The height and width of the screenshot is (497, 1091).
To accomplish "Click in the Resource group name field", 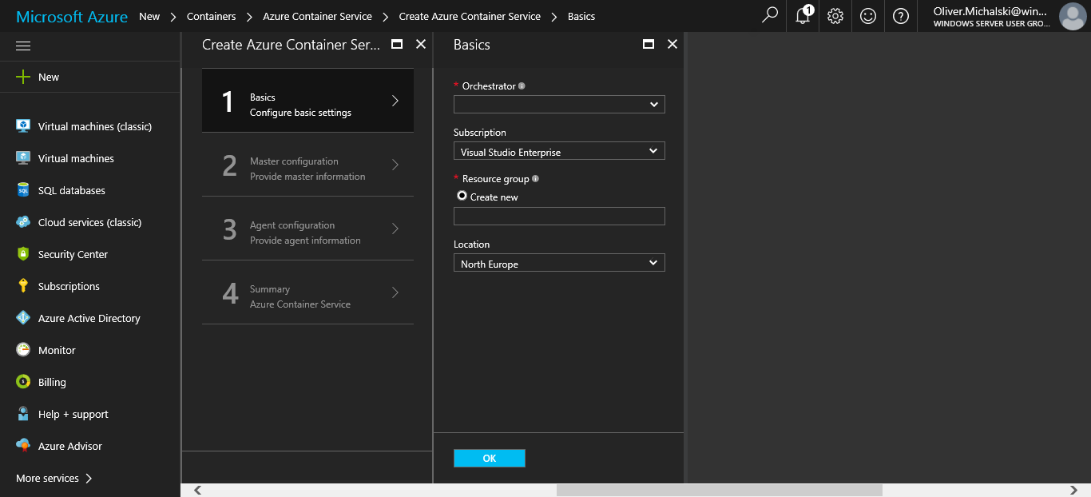I will [559, 216].
